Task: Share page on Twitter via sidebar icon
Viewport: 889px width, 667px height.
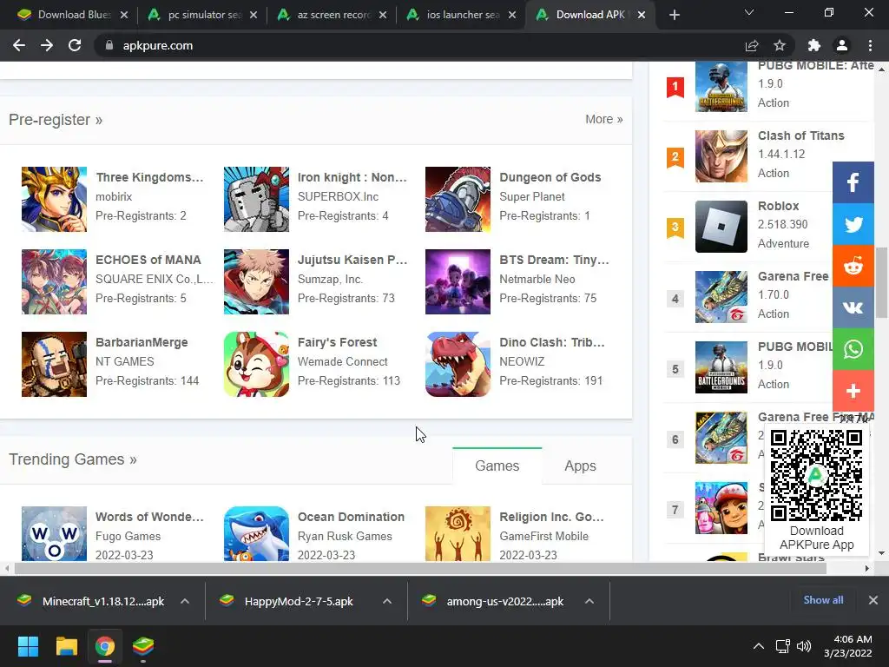Action: tap(853, 224)
